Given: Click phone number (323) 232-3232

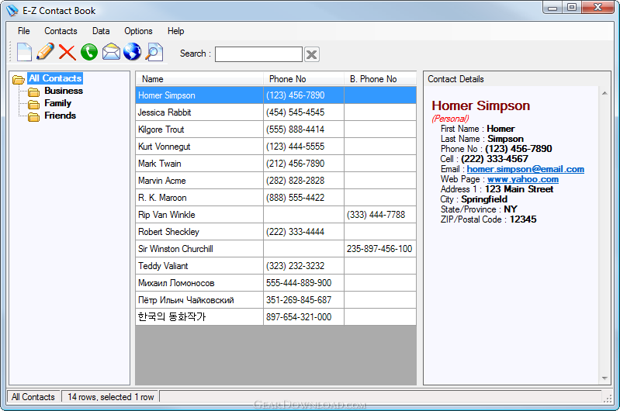Looking at the screenshot, I should point(295,265).
